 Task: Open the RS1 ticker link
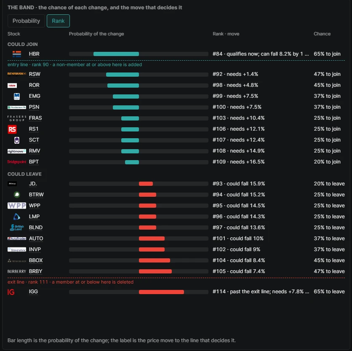coord(34,129)
